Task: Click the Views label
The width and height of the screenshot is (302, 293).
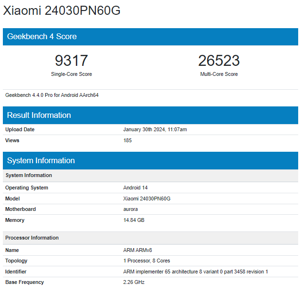Action: [12, 140]
